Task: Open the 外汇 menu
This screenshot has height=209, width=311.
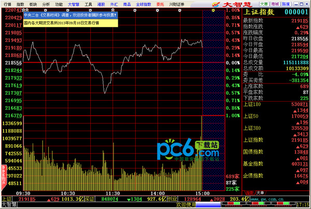Action: (x=114, y=4)
